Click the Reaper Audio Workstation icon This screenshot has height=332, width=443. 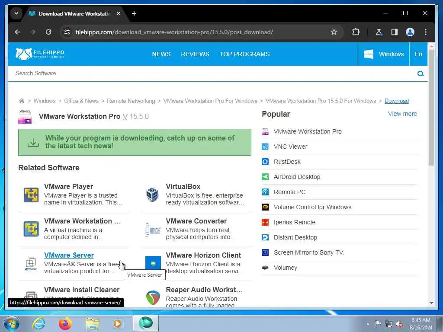(x=153, y=298)
